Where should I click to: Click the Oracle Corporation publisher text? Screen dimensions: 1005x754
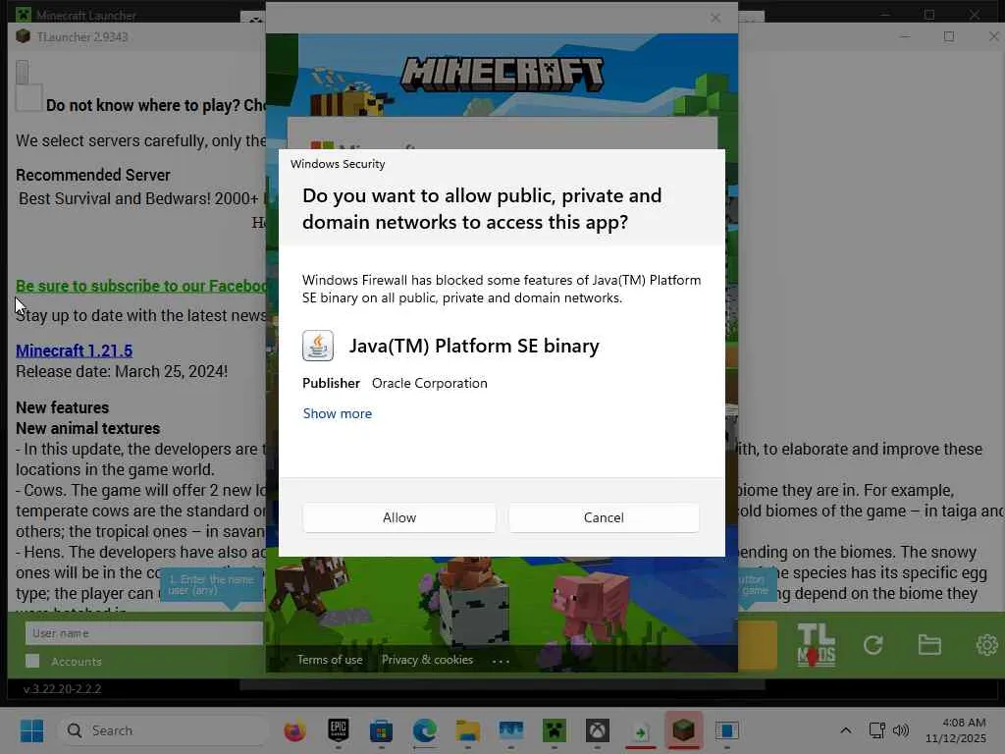click(430, 384)
